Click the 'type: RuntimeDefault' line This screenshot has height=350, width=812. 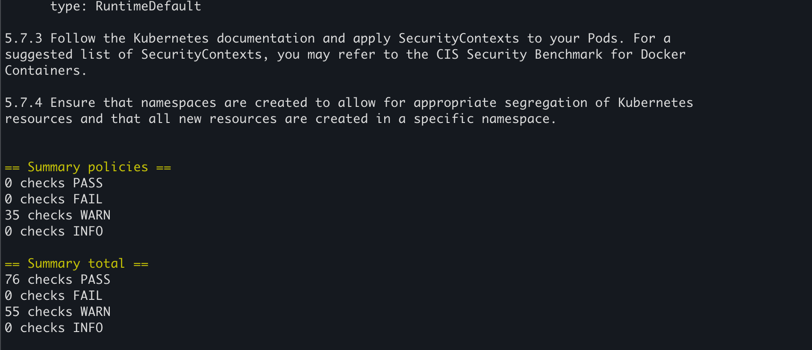click(x=126, y=7)
